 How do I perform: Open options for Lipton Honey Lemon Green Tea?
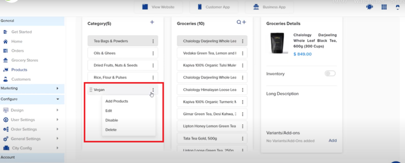point(243,126)
